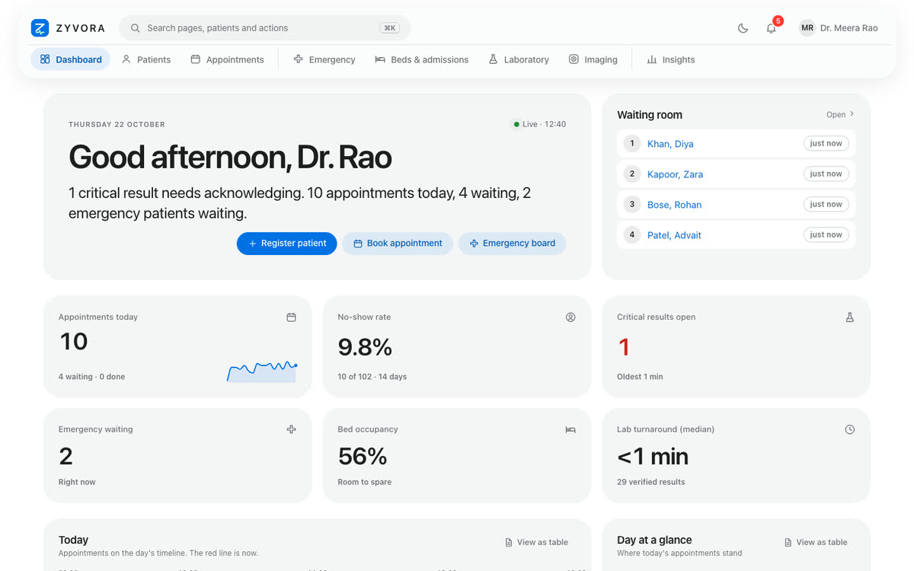Open patient Khan, Diya link
The width and height of the screenshot is (914, 571).
670,144
